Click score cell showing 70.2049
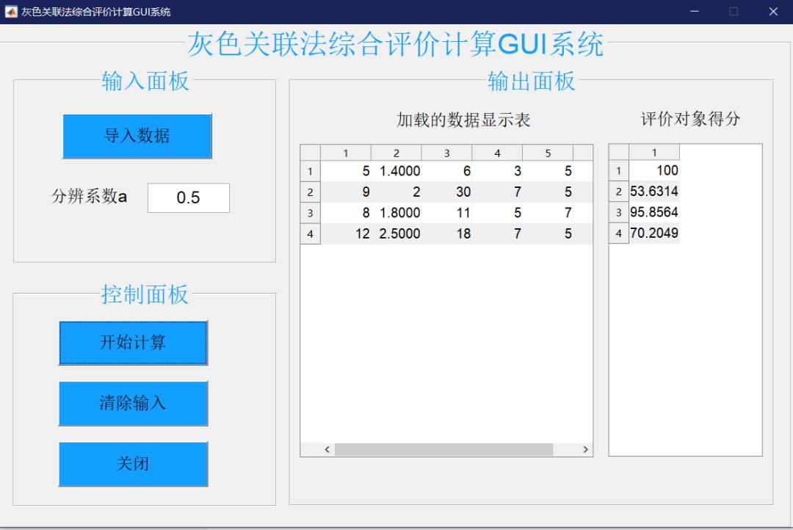The width and height of the screenshot is (793, 530). tap(654, 233)
